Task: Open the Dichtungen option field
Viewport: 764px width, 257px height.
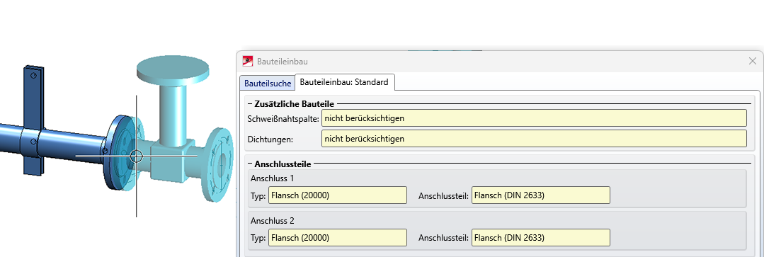Action: click(534, 139)
